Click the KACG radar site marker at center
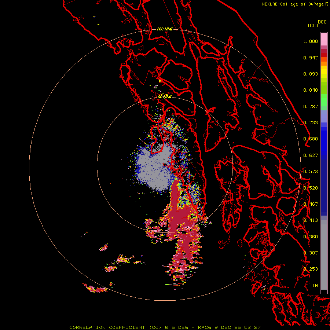 point(165,165)
